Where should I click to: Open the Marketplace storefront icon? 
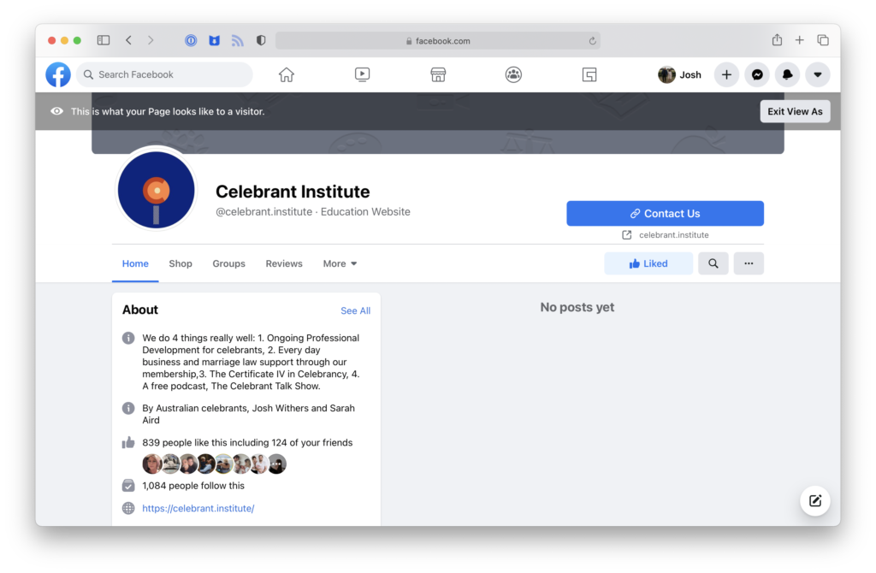tap(438, 74)
